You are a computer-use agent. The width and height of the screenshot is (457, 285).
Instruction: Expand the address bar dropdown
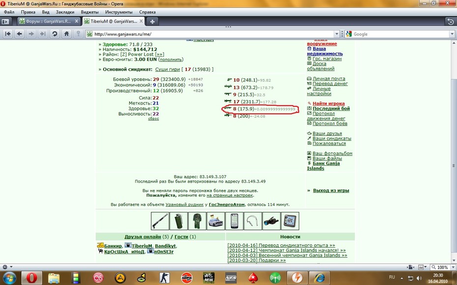tap(337, 34)
